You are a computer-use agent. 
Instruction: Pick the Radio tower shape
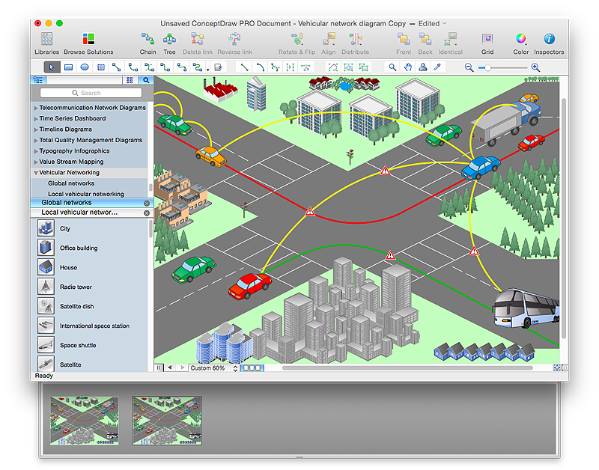(46, 287)
